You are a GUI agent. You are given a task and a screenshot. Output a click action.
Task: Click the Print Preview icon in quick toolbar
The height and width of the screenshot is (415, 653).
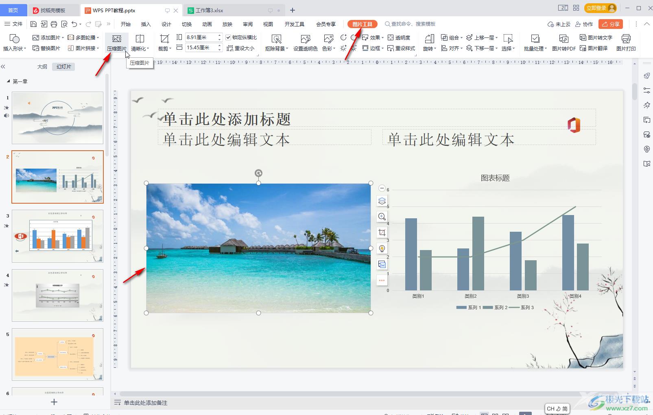(64, 24)
